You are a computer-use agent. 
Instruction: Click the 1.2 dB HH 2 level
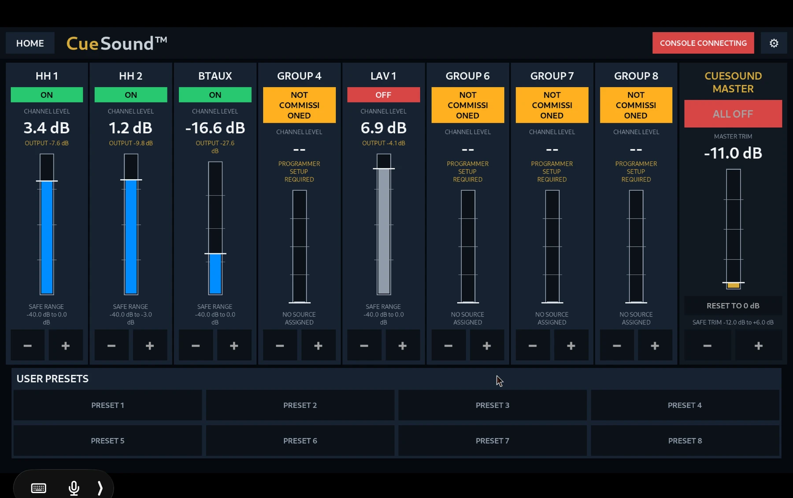[x=131, y=128]
